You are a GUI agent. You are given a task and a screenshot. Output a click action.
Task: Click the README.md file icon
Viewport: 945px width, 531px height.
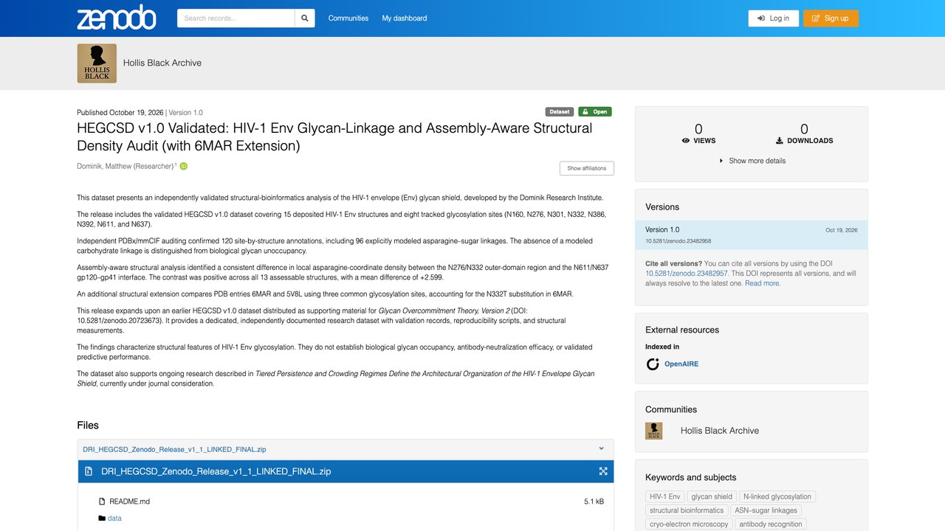click(102, 502)
